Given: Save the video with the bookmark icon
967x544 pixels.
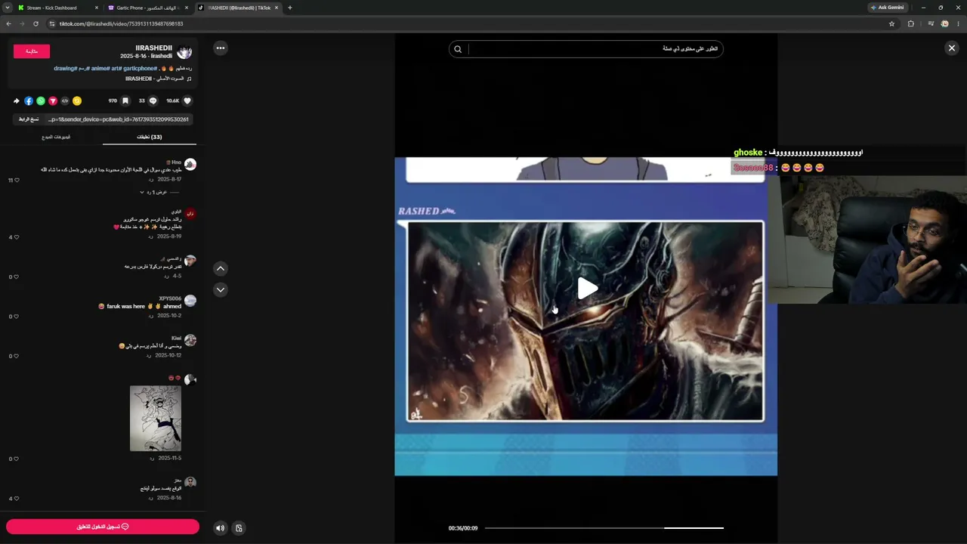Looking at the screenshot, I should coord(125,100).
